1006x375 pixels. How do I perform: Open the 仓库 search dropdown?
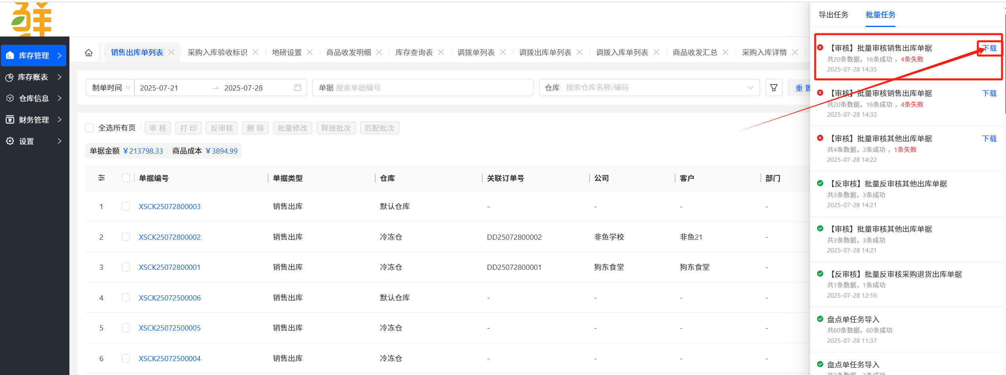click(649, 88)
